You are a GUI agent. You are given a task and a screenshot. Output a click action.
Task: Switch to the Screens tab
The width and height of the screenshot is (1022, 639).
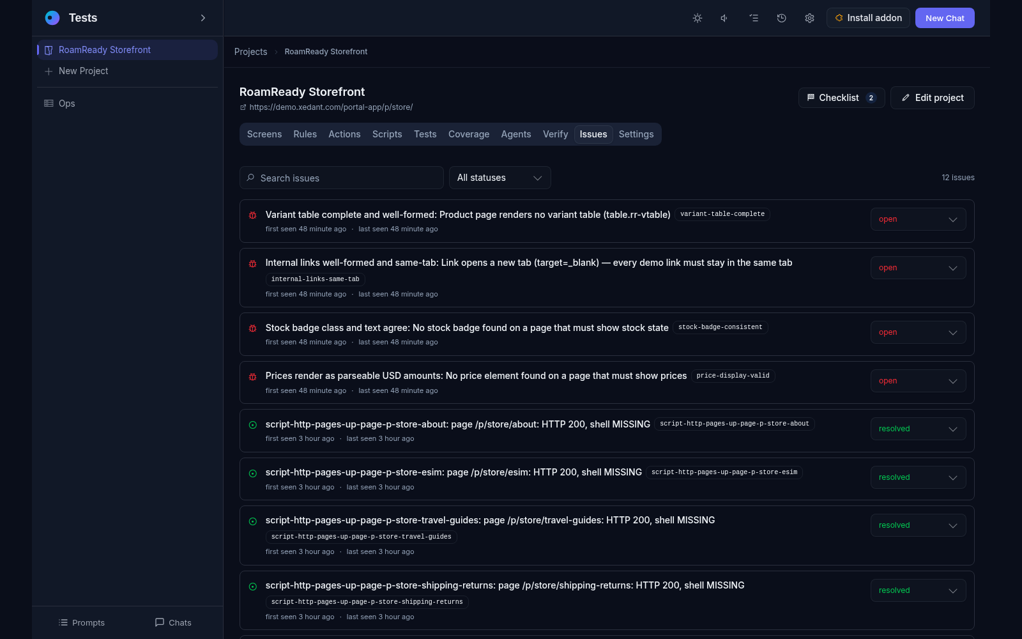click(x=264, y=134)
